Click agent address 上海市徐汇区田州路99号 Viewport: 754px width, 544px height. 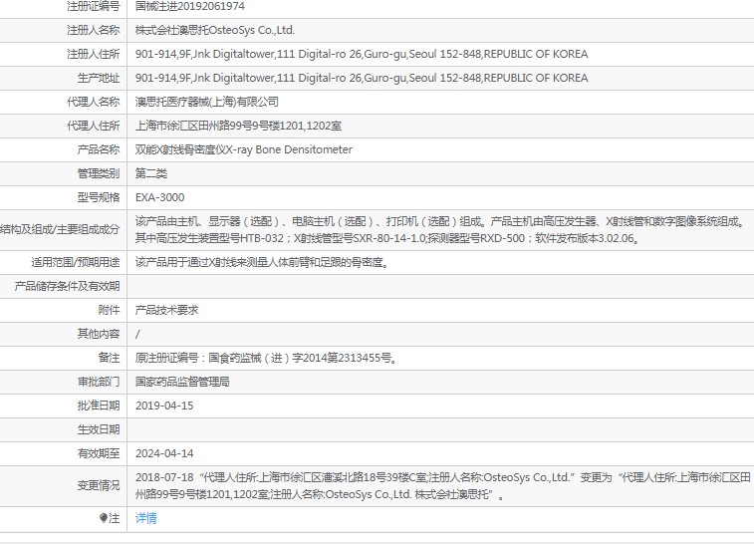coord(238,126)
